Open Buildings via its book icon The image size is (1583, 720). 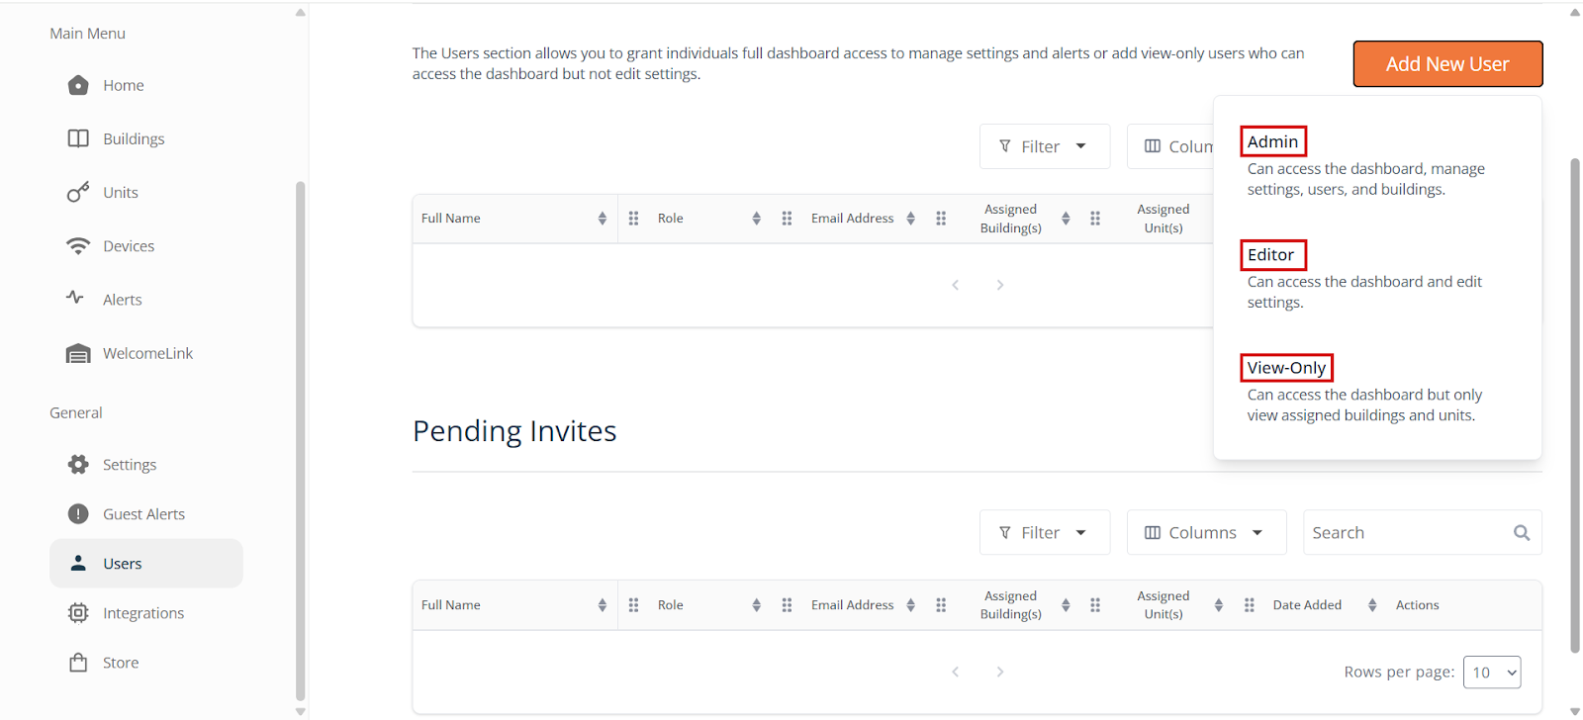(x=78, y=138)
